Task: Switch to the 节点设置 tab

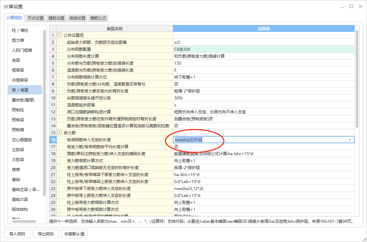Action: [x=36, y=18]
